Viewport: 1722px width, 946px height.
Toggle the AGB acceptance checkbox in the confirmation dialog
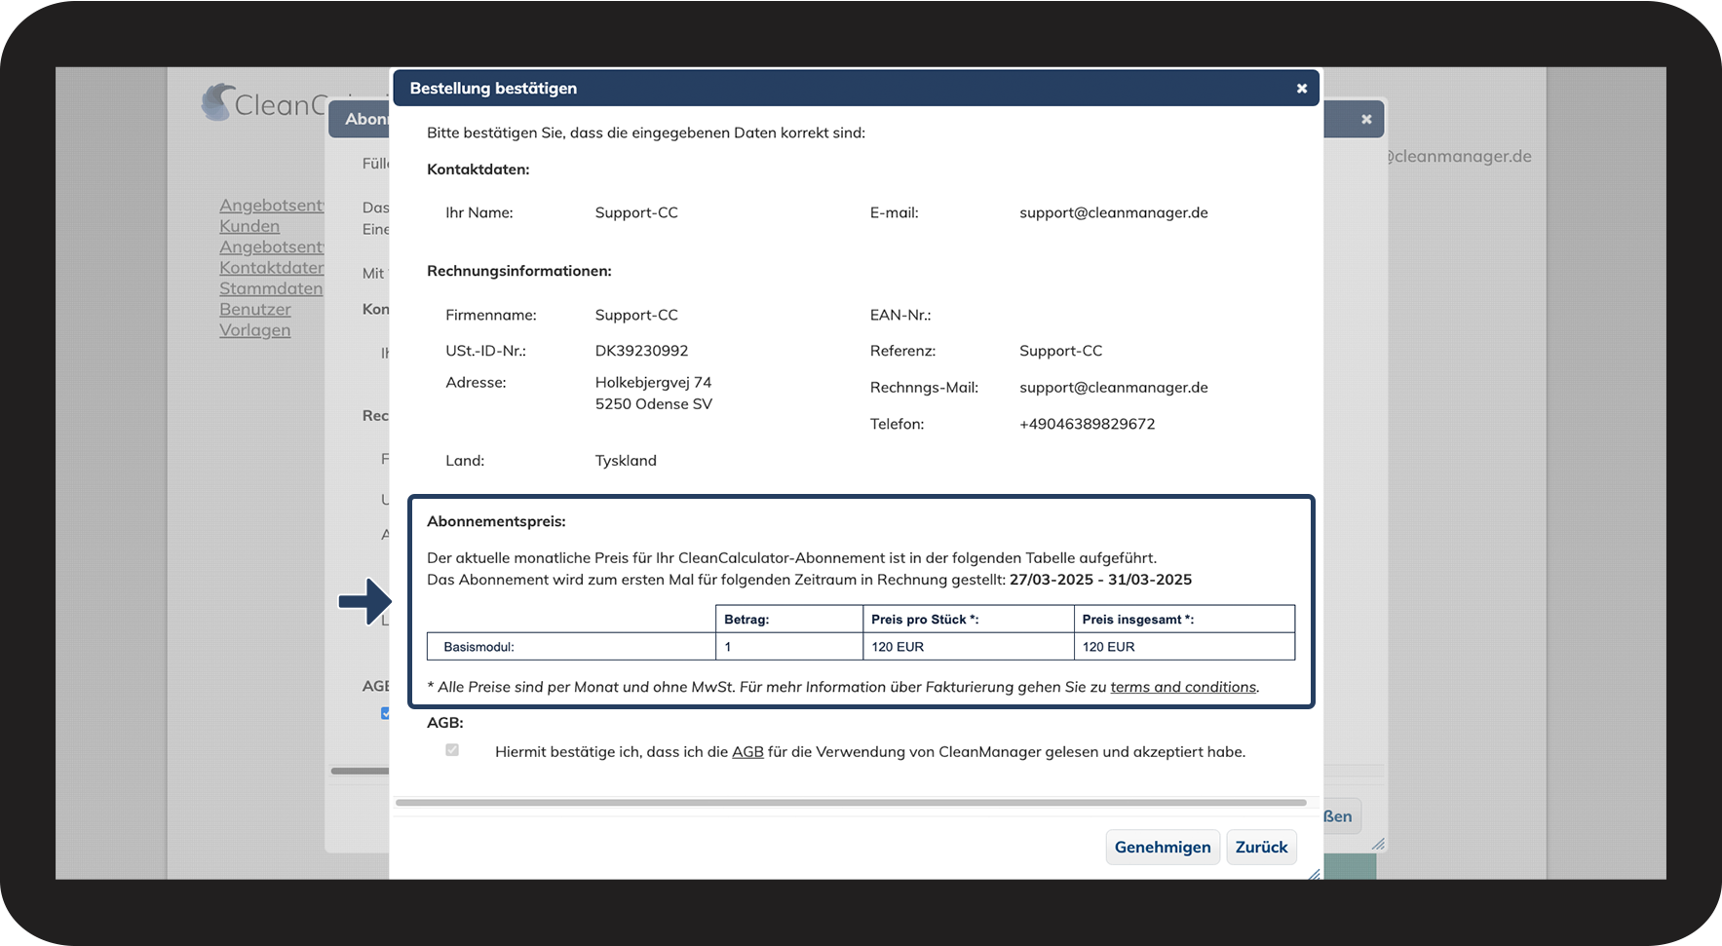click(x=452, y=750)
